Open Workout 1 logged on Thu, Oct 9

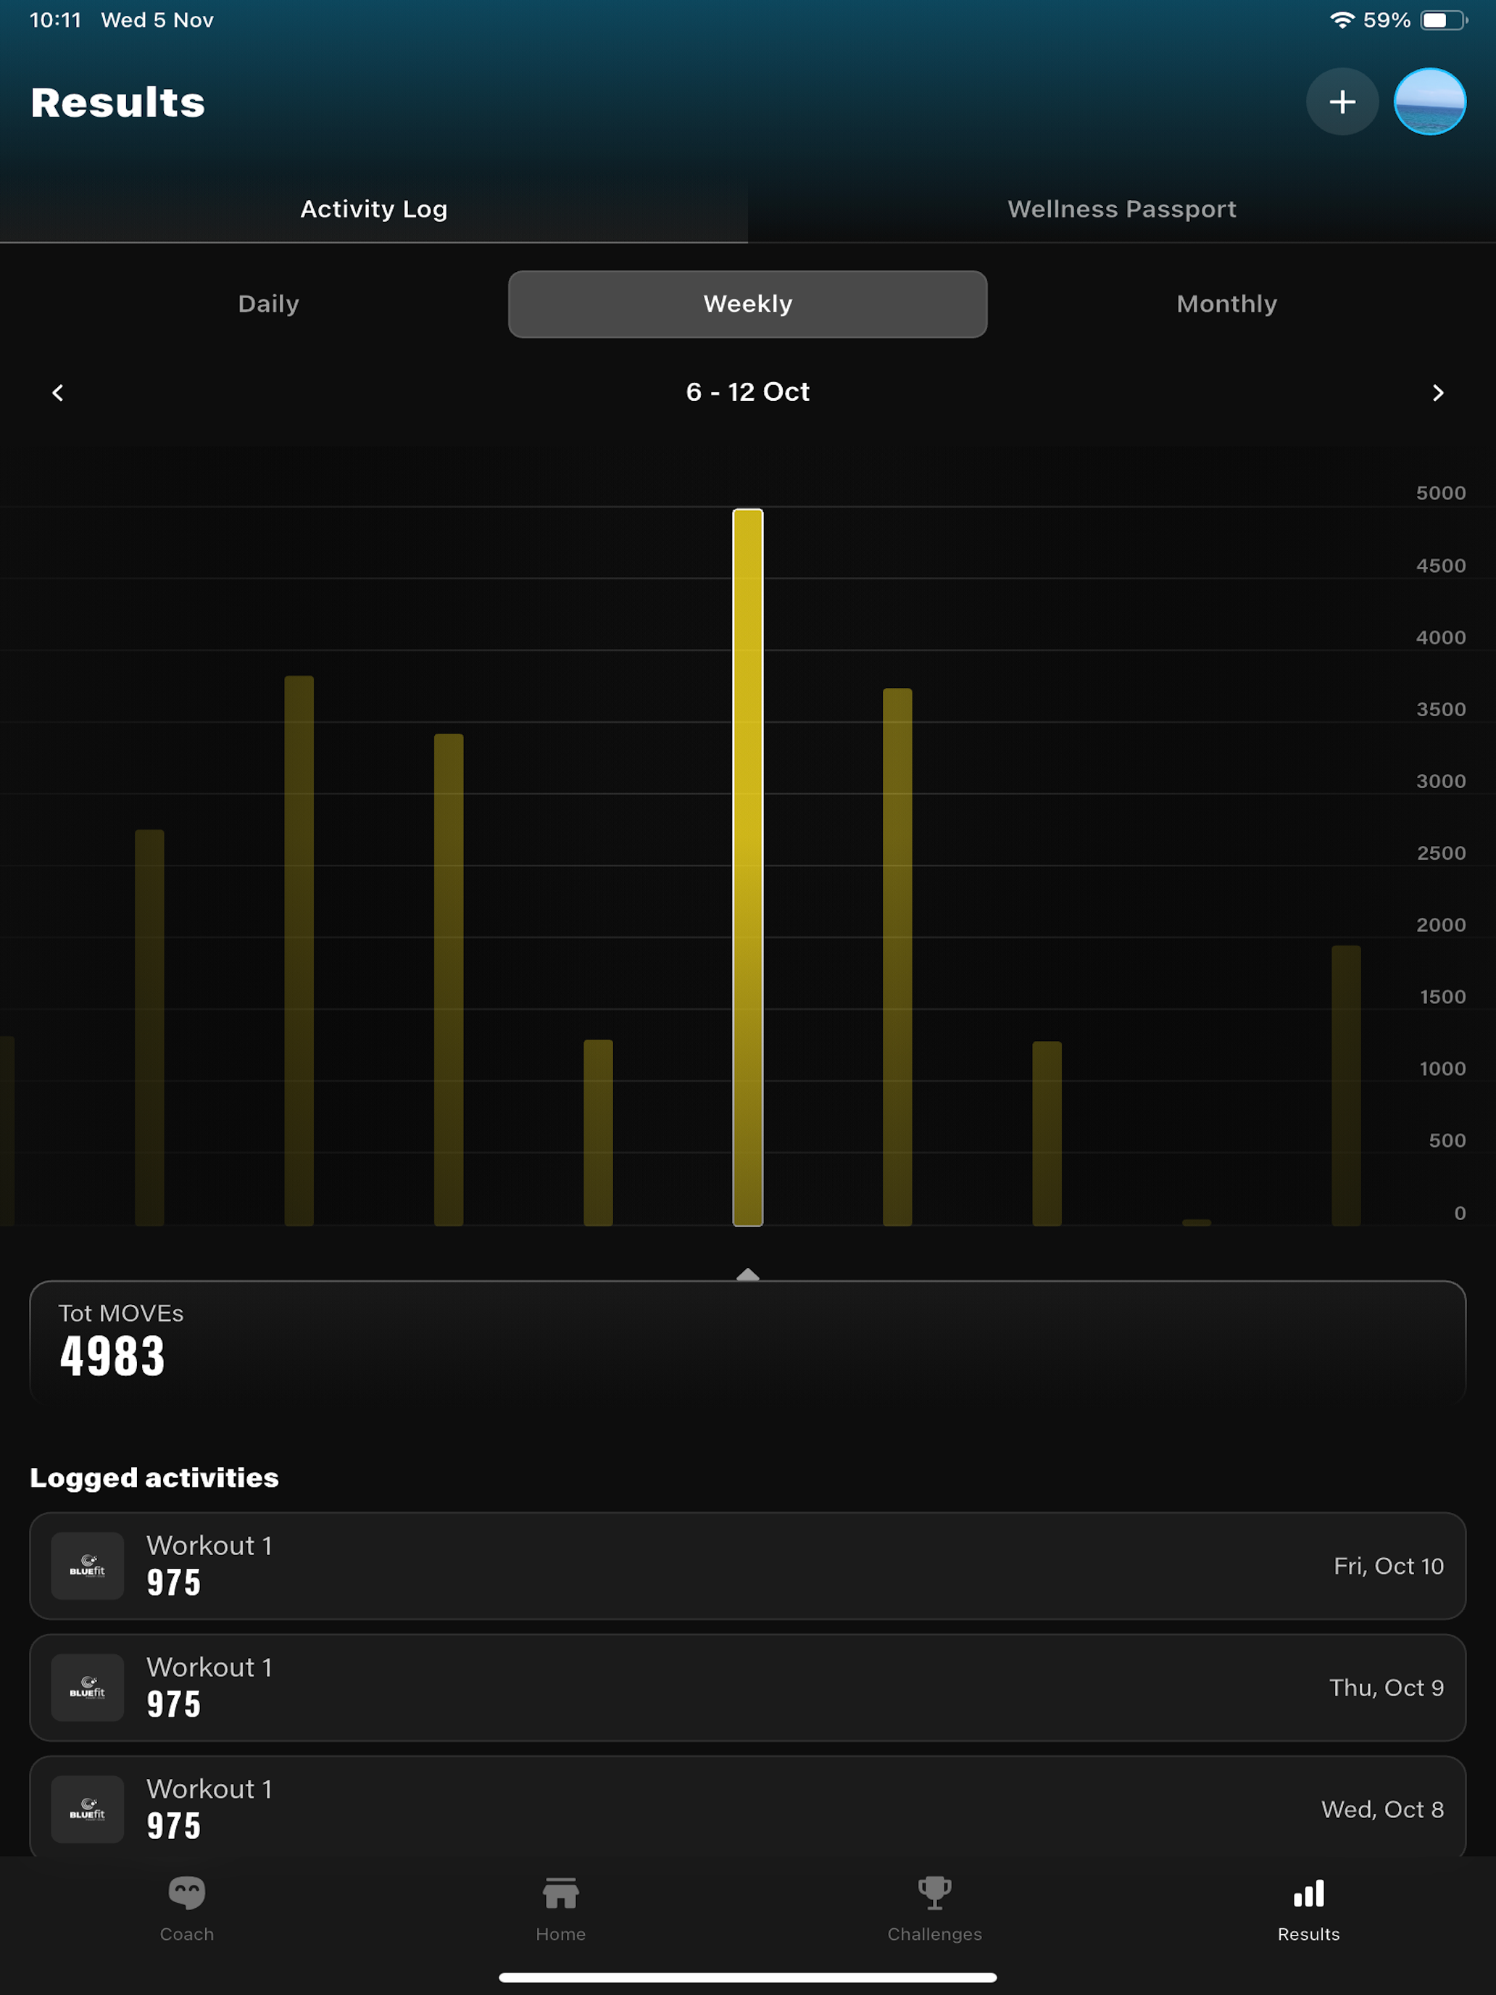click(747, 1688)
